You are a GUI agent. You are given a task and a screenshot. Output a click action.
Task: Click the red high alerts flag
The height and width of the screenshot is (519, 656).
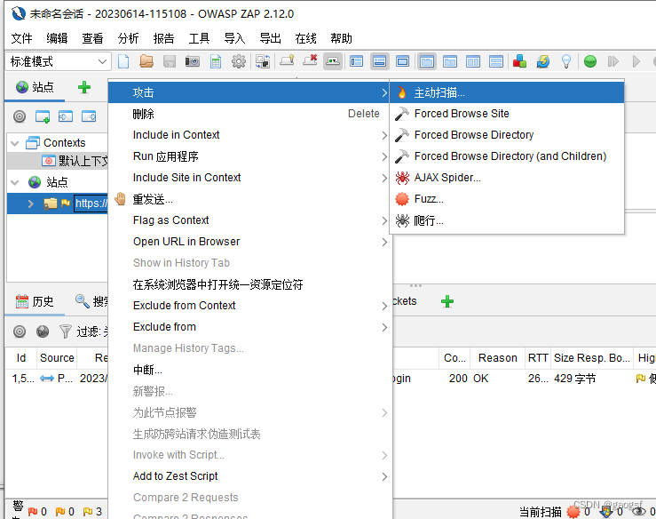coord(33,512)
